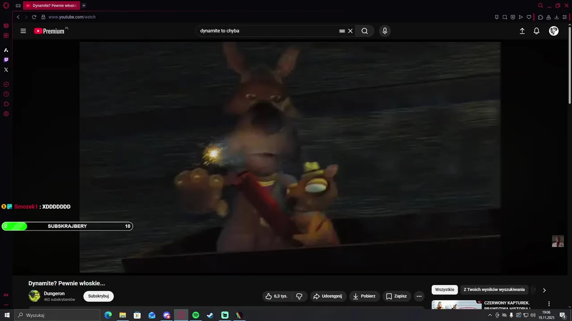Open Windows notification center

point(563,315)
